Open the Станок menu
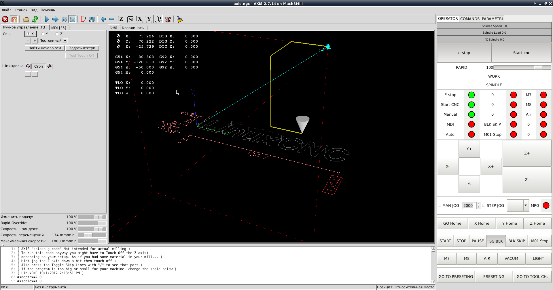This screenshot has width=553, height=290. click(21, 10)
